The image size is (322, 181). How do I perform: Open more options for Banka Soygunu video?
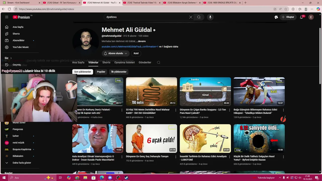click(230, 110)
